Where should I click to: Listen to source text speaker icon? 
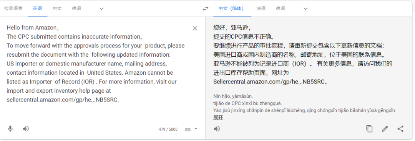pyautogui.click(x=26, y=129)
